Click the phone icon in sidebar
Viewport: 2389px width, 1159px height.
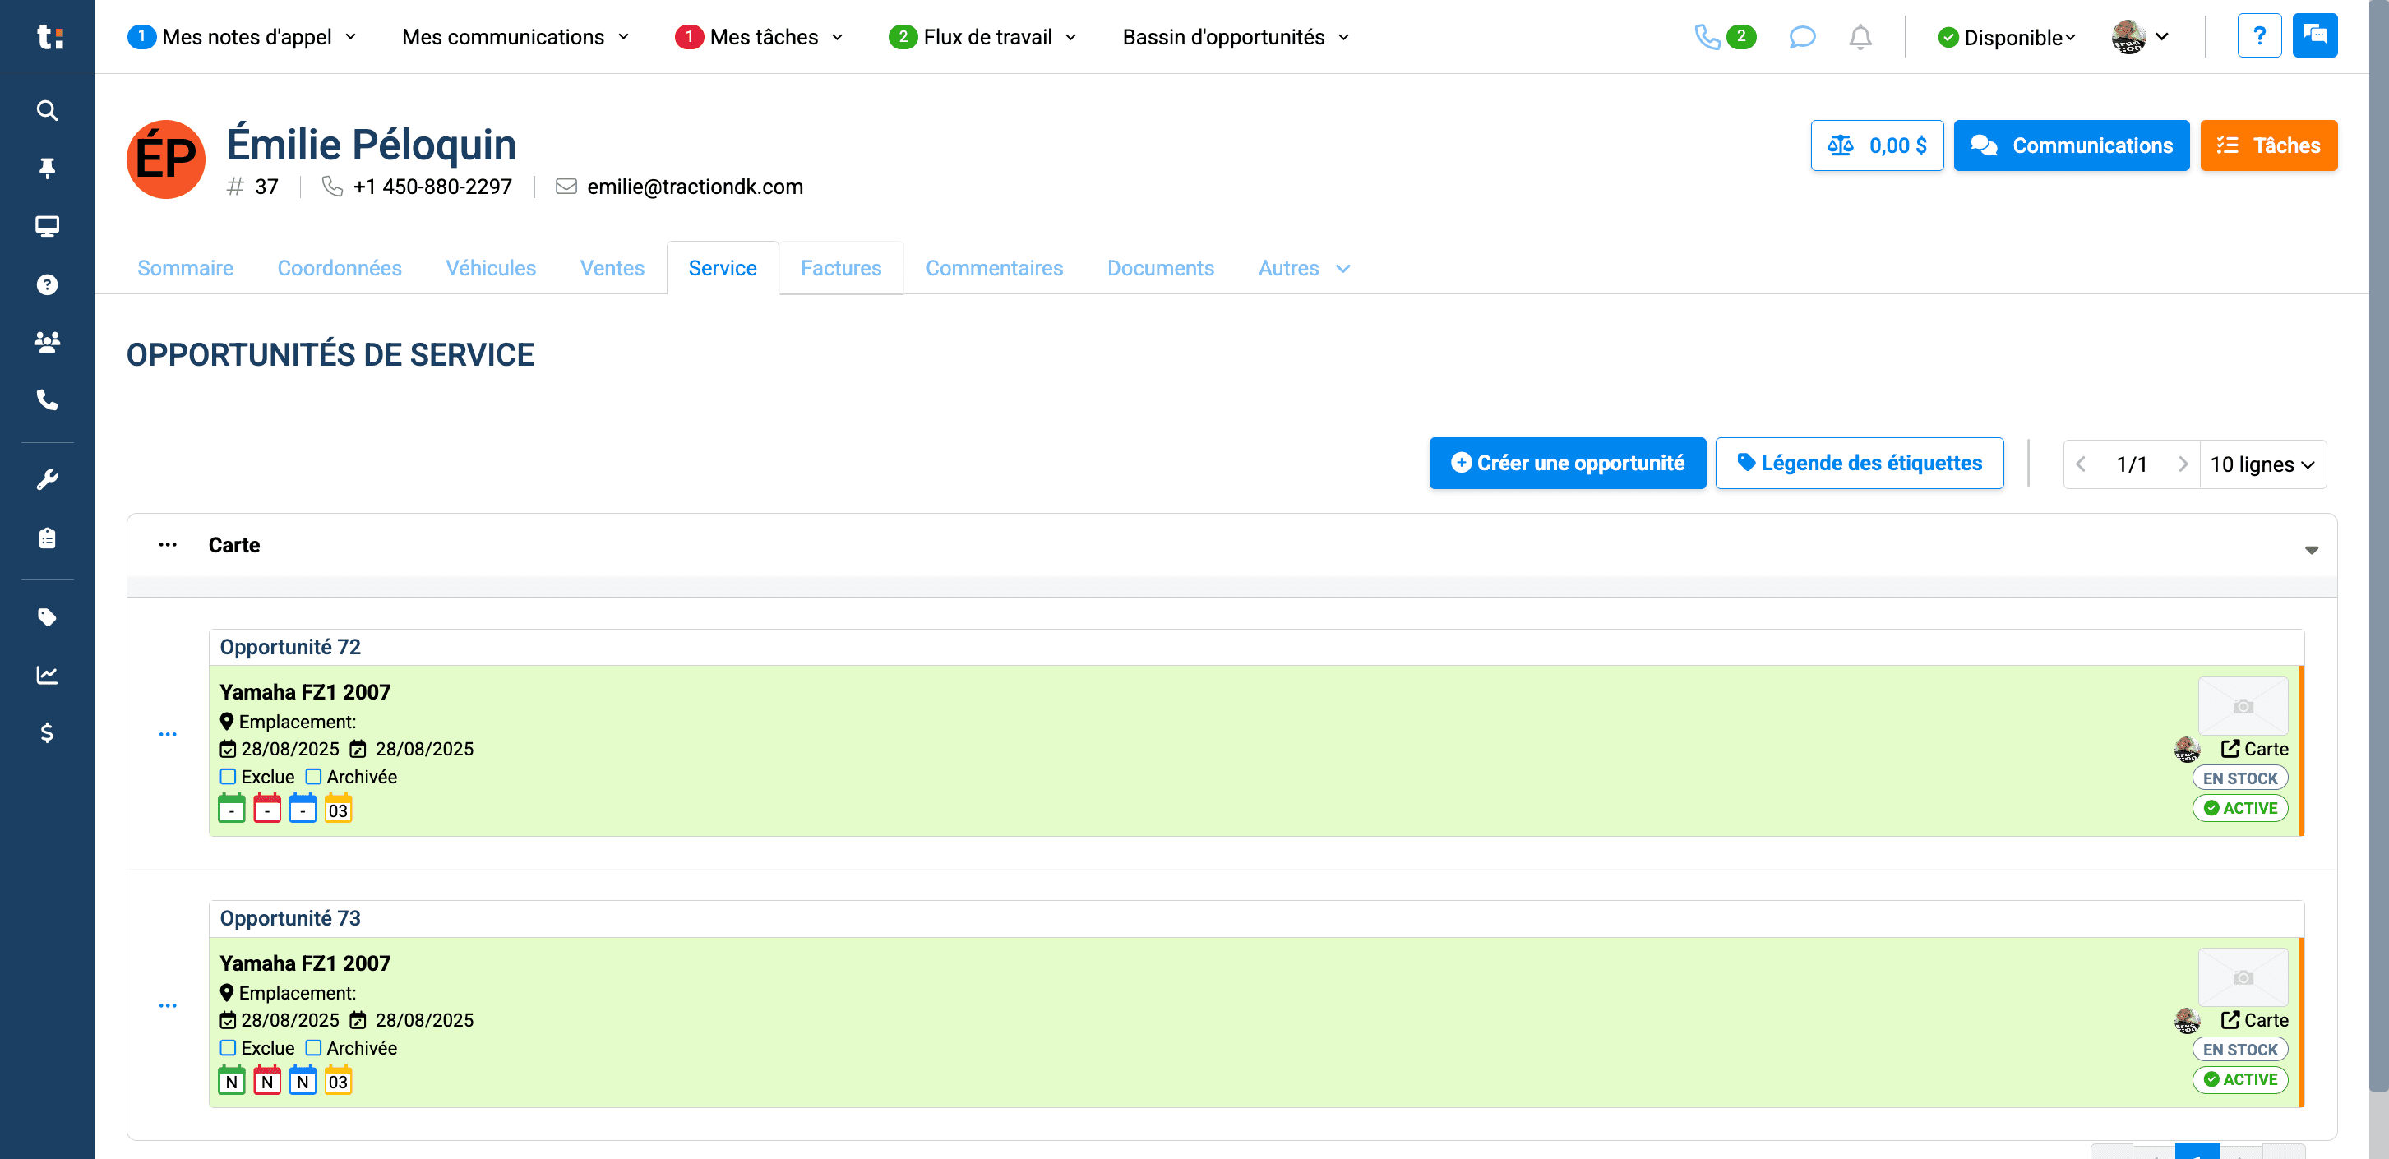point(48,399)
